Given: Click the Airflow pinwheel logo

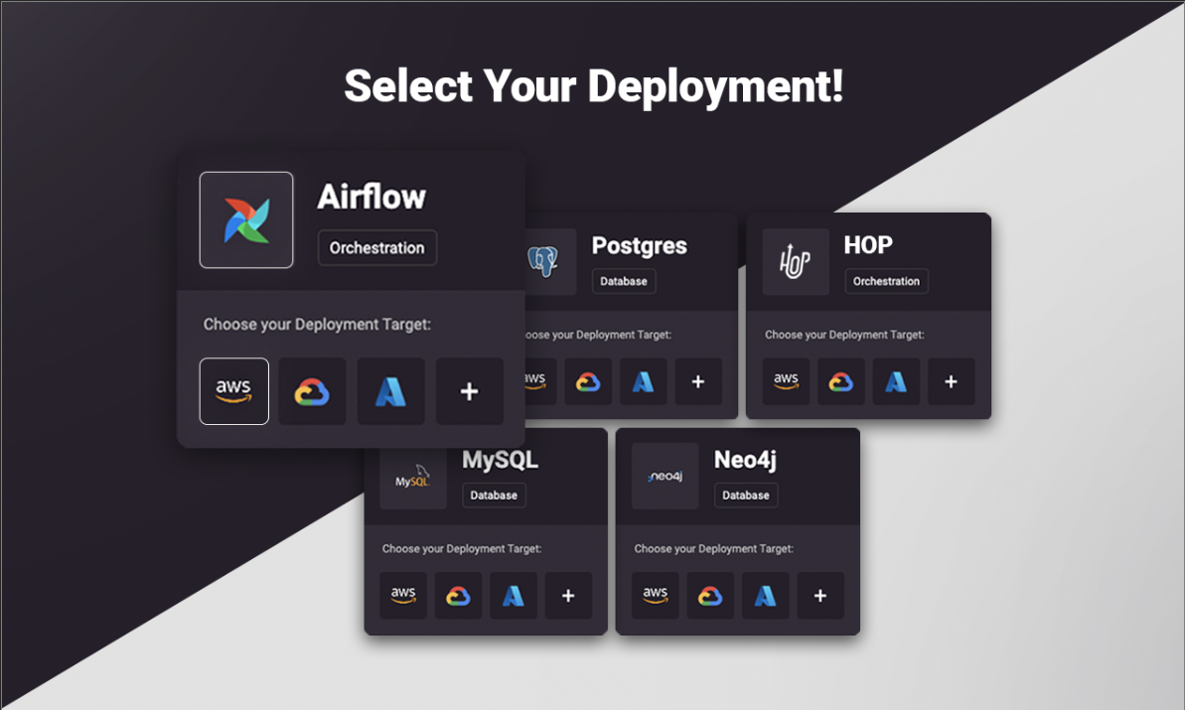Looking at the screenshot, I should click(246, 219).
